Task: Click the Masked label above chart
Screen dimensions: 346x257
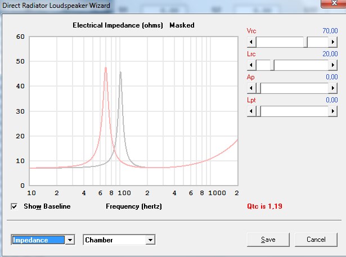Action: pos(182,25)
